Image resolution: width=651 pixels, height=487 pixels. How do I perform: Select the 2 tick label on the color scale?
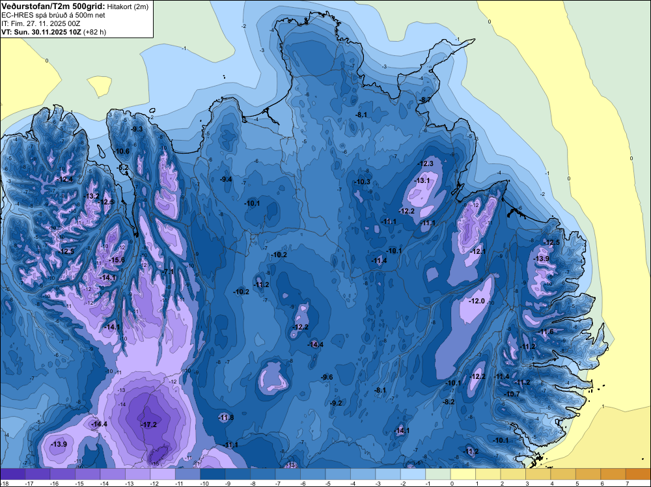[502, 484]
